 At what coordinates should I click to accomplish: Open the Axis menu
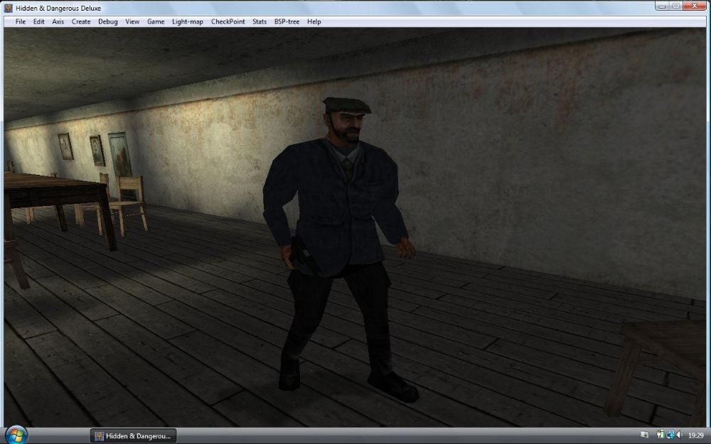58,22
